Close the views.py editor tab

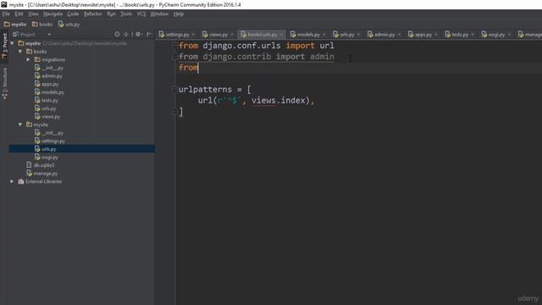pyautogui.click(x=232, y=35)
